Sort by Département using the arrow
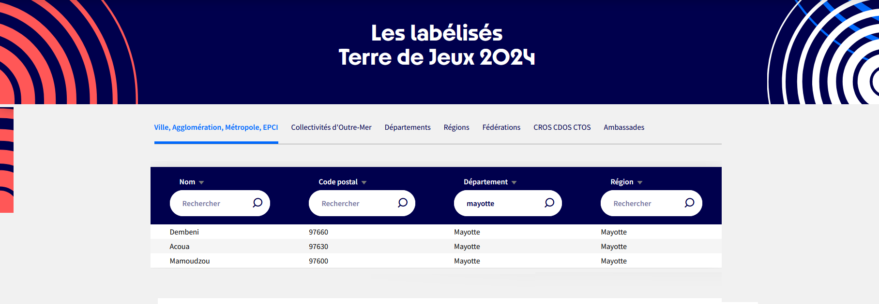This screenshot has width=879, height=304. click(x=514, y=182)
